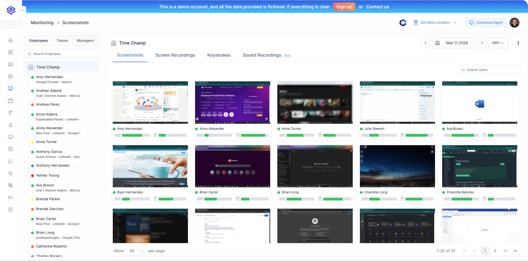528x261 pixels.
Task: Switch to the Employees tab
Action: click(x=39, y=41)
